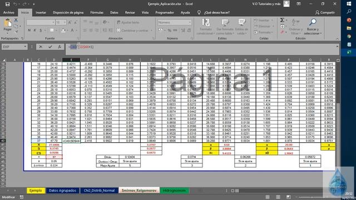Open Insertar cells dropdown
Screen dimensions: 356x200
coord(263,21)
